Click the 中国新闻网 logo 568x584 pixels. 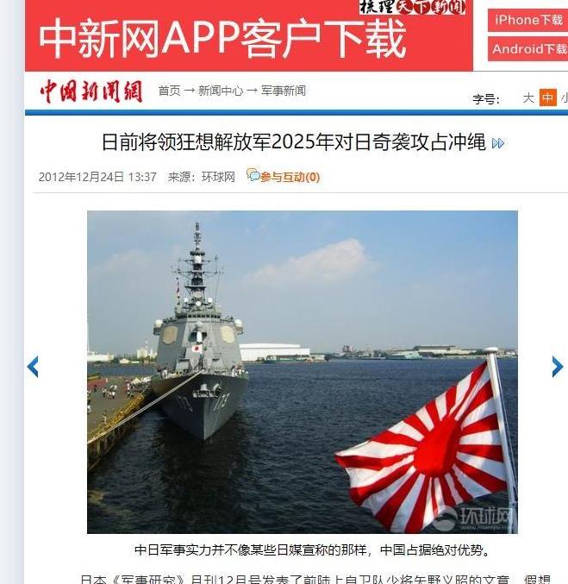pos(91,91)
